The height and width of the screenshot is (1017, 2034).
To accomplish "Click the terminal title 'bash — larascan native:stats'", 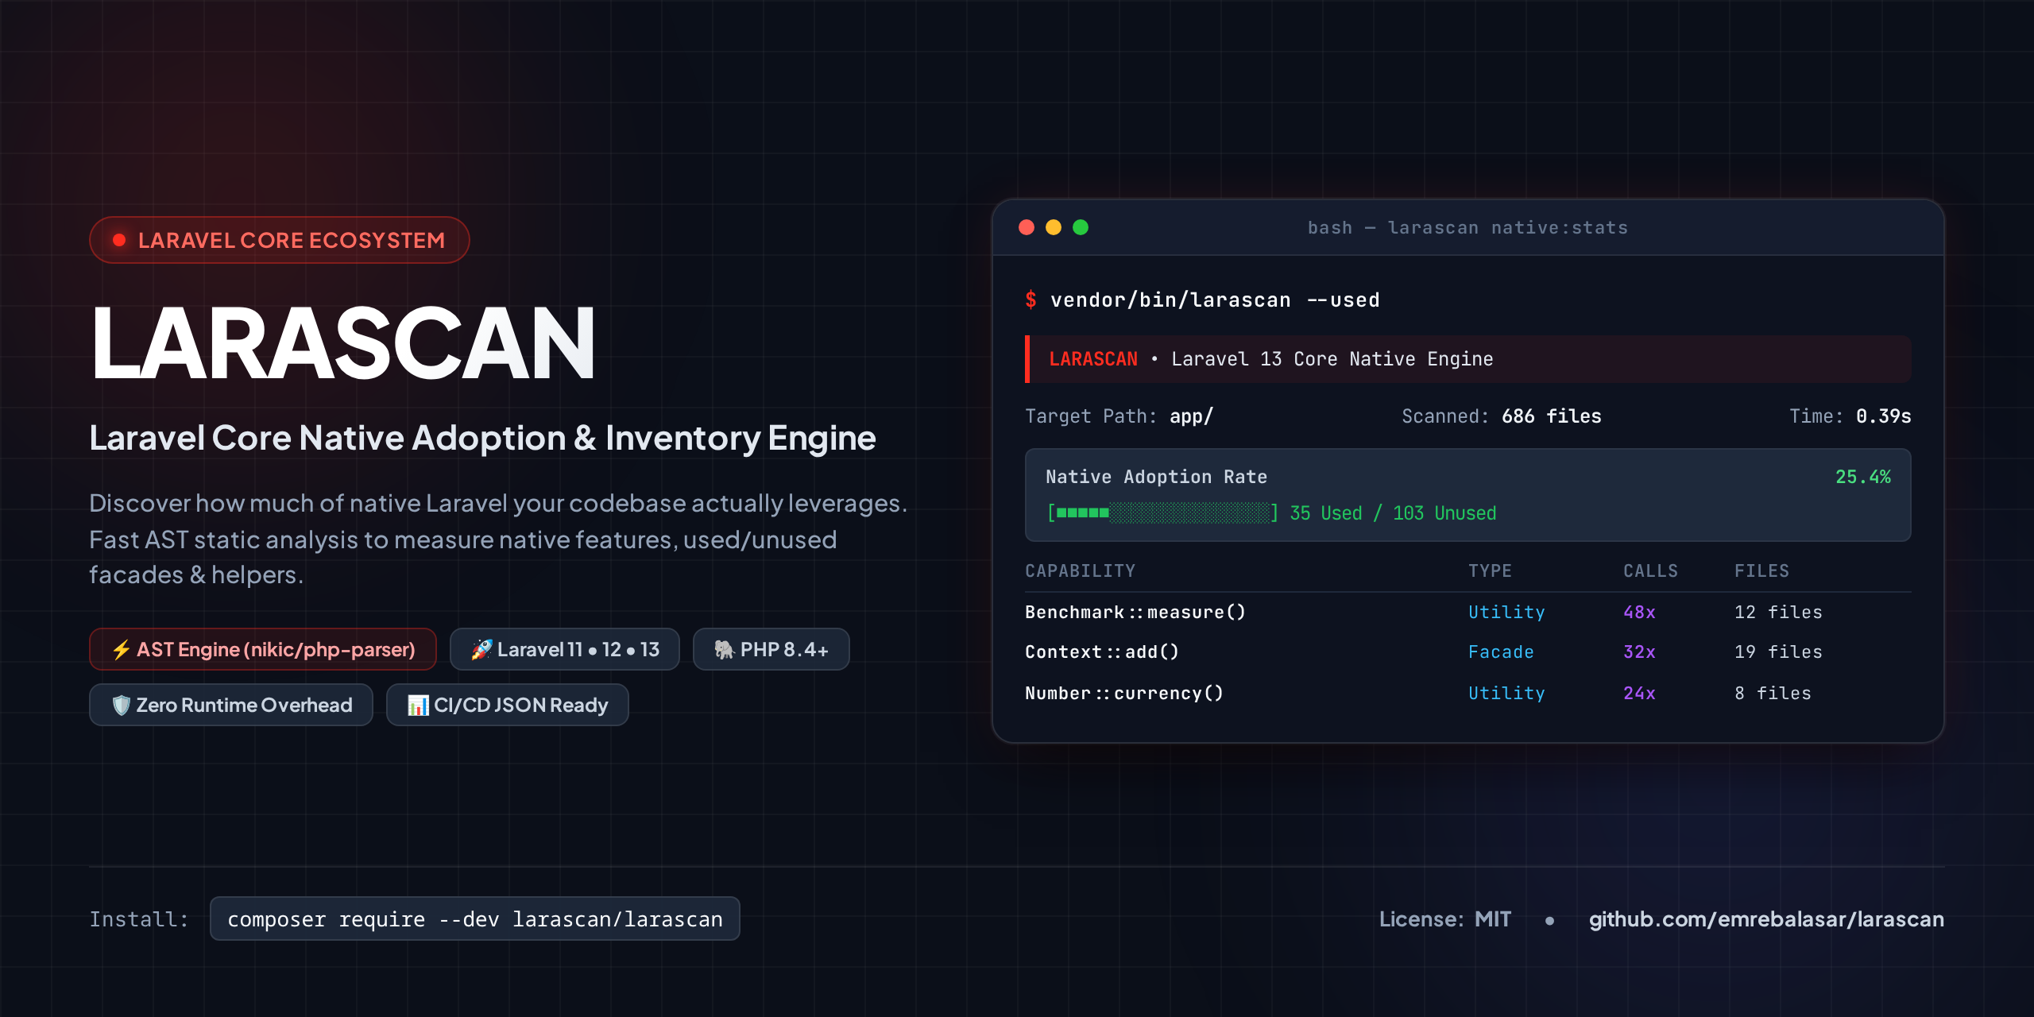I will pyautogui.click(x=1467, y=228).
